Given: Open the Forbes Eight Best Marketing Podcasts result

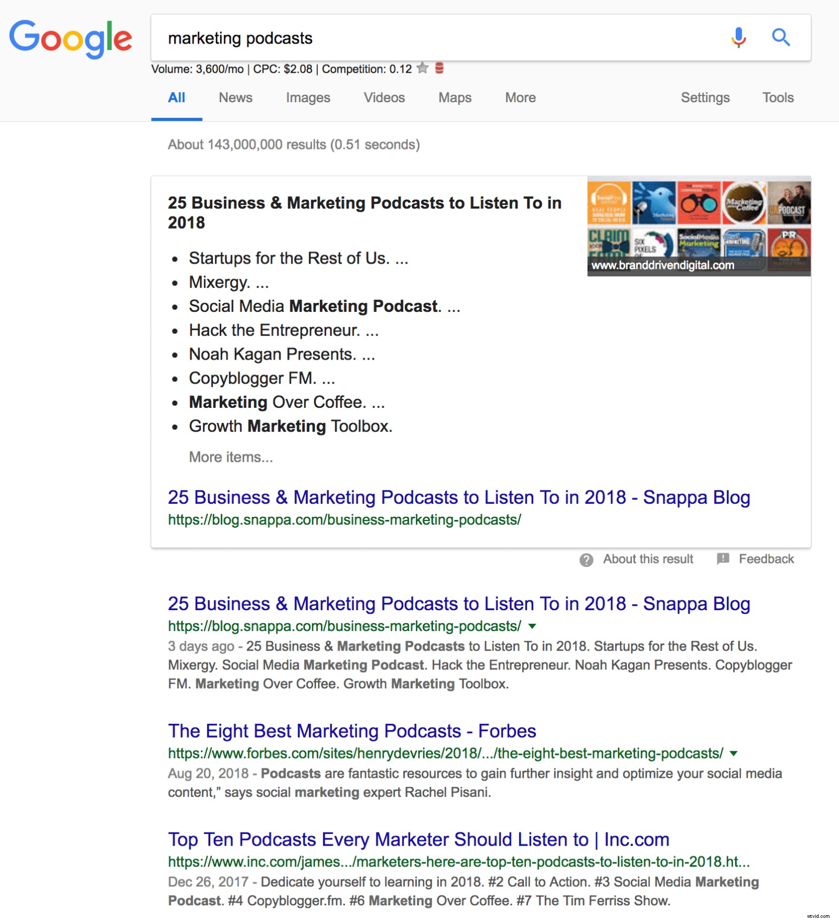Looking at the screenshot, I should click(x=351, y=731).
